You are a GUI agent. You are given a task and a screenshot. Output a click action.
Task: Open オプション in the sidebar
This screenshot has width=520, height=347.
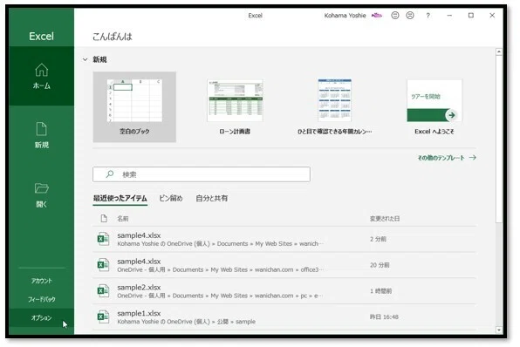[42, 318]
